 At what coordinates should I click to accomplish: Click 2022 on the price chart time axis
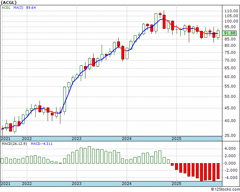(27, 139)
